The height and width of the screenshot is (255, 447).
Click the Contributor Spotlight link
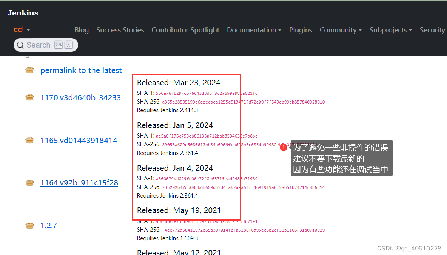(x=185, y=30)
